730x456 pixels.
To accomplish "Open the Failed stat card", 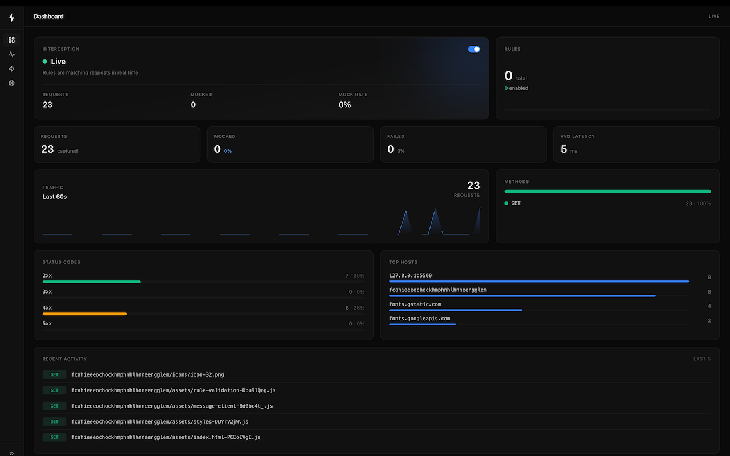I will pyautogui.click(x=463, y=144).
